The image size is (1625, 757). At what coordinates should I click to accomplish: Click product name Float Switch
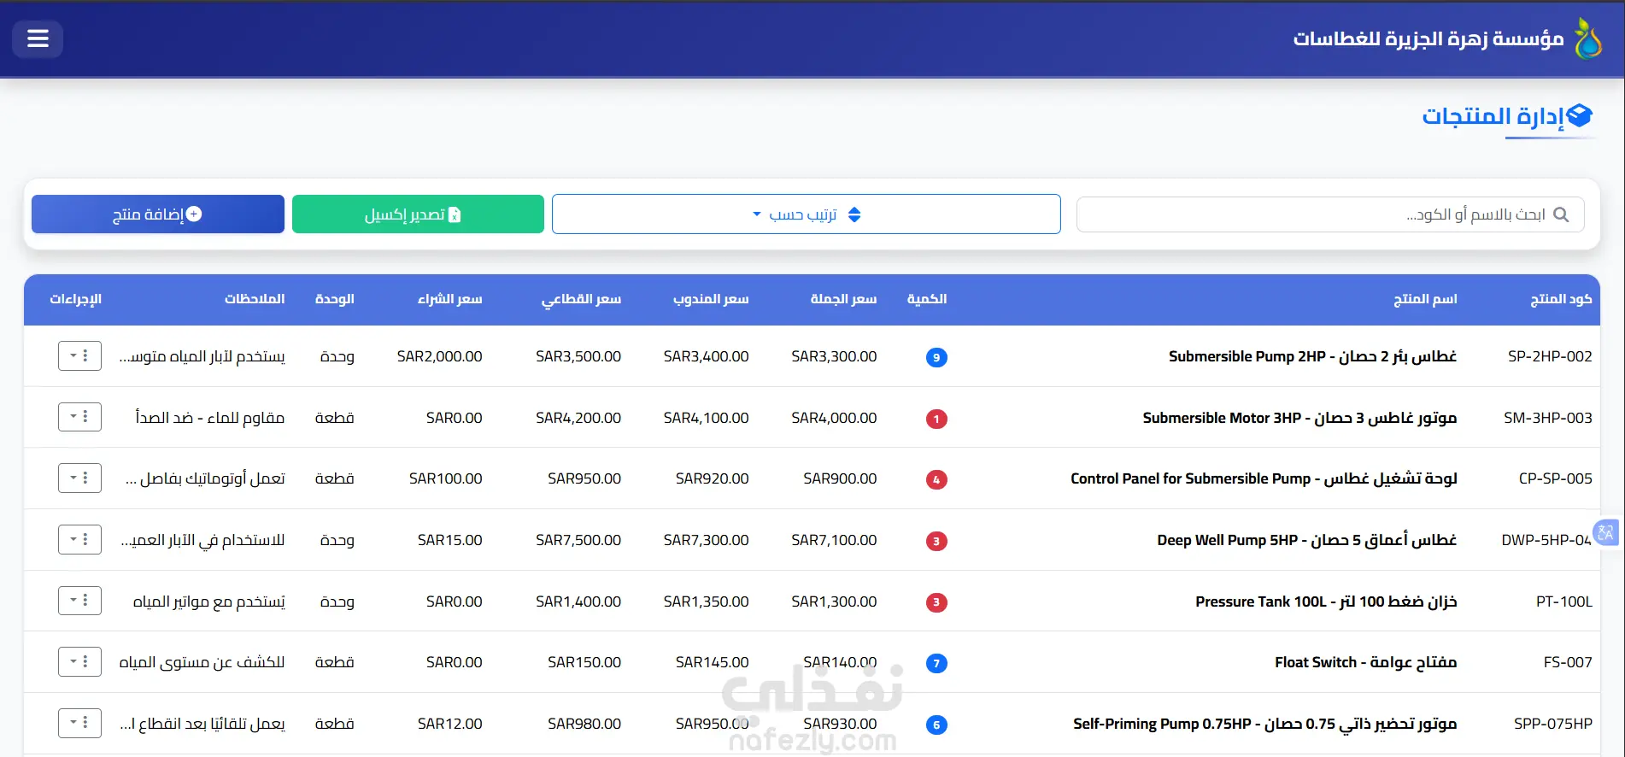tap(1365, 662)
